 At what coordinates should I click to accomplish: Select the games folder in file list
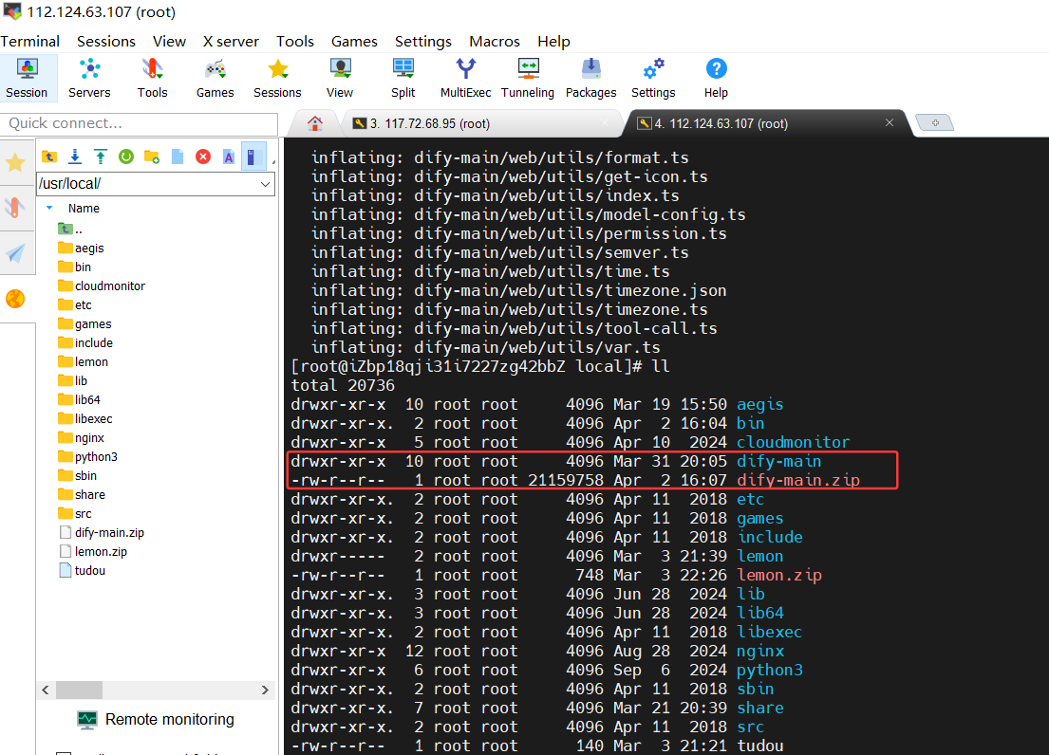pyautogui.click(x=84, y=324)
